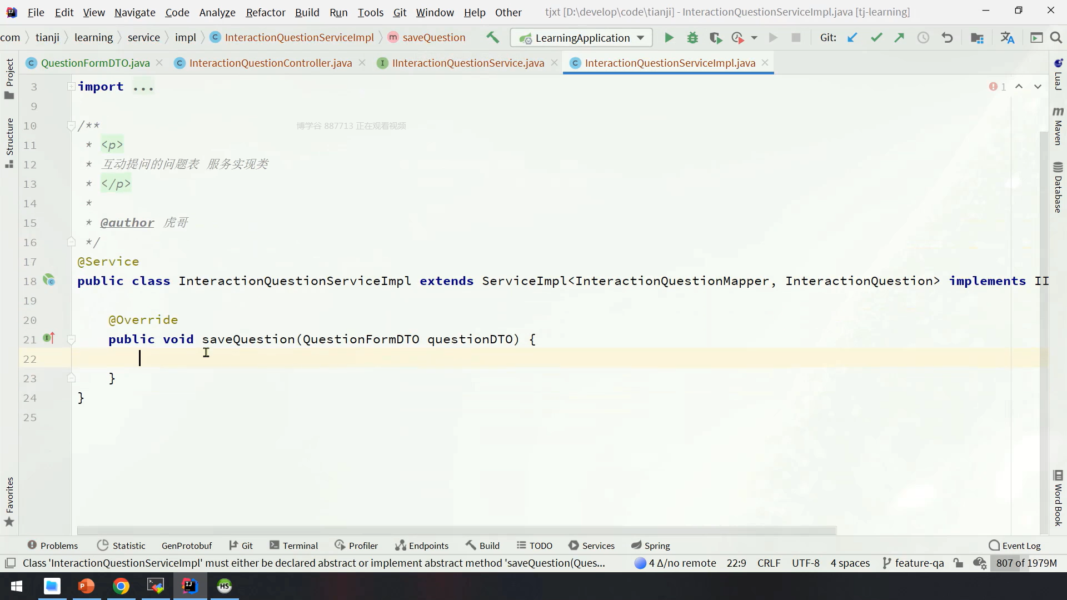
Task: Click the Rollback undo icon
Action: tap(947, 38)
